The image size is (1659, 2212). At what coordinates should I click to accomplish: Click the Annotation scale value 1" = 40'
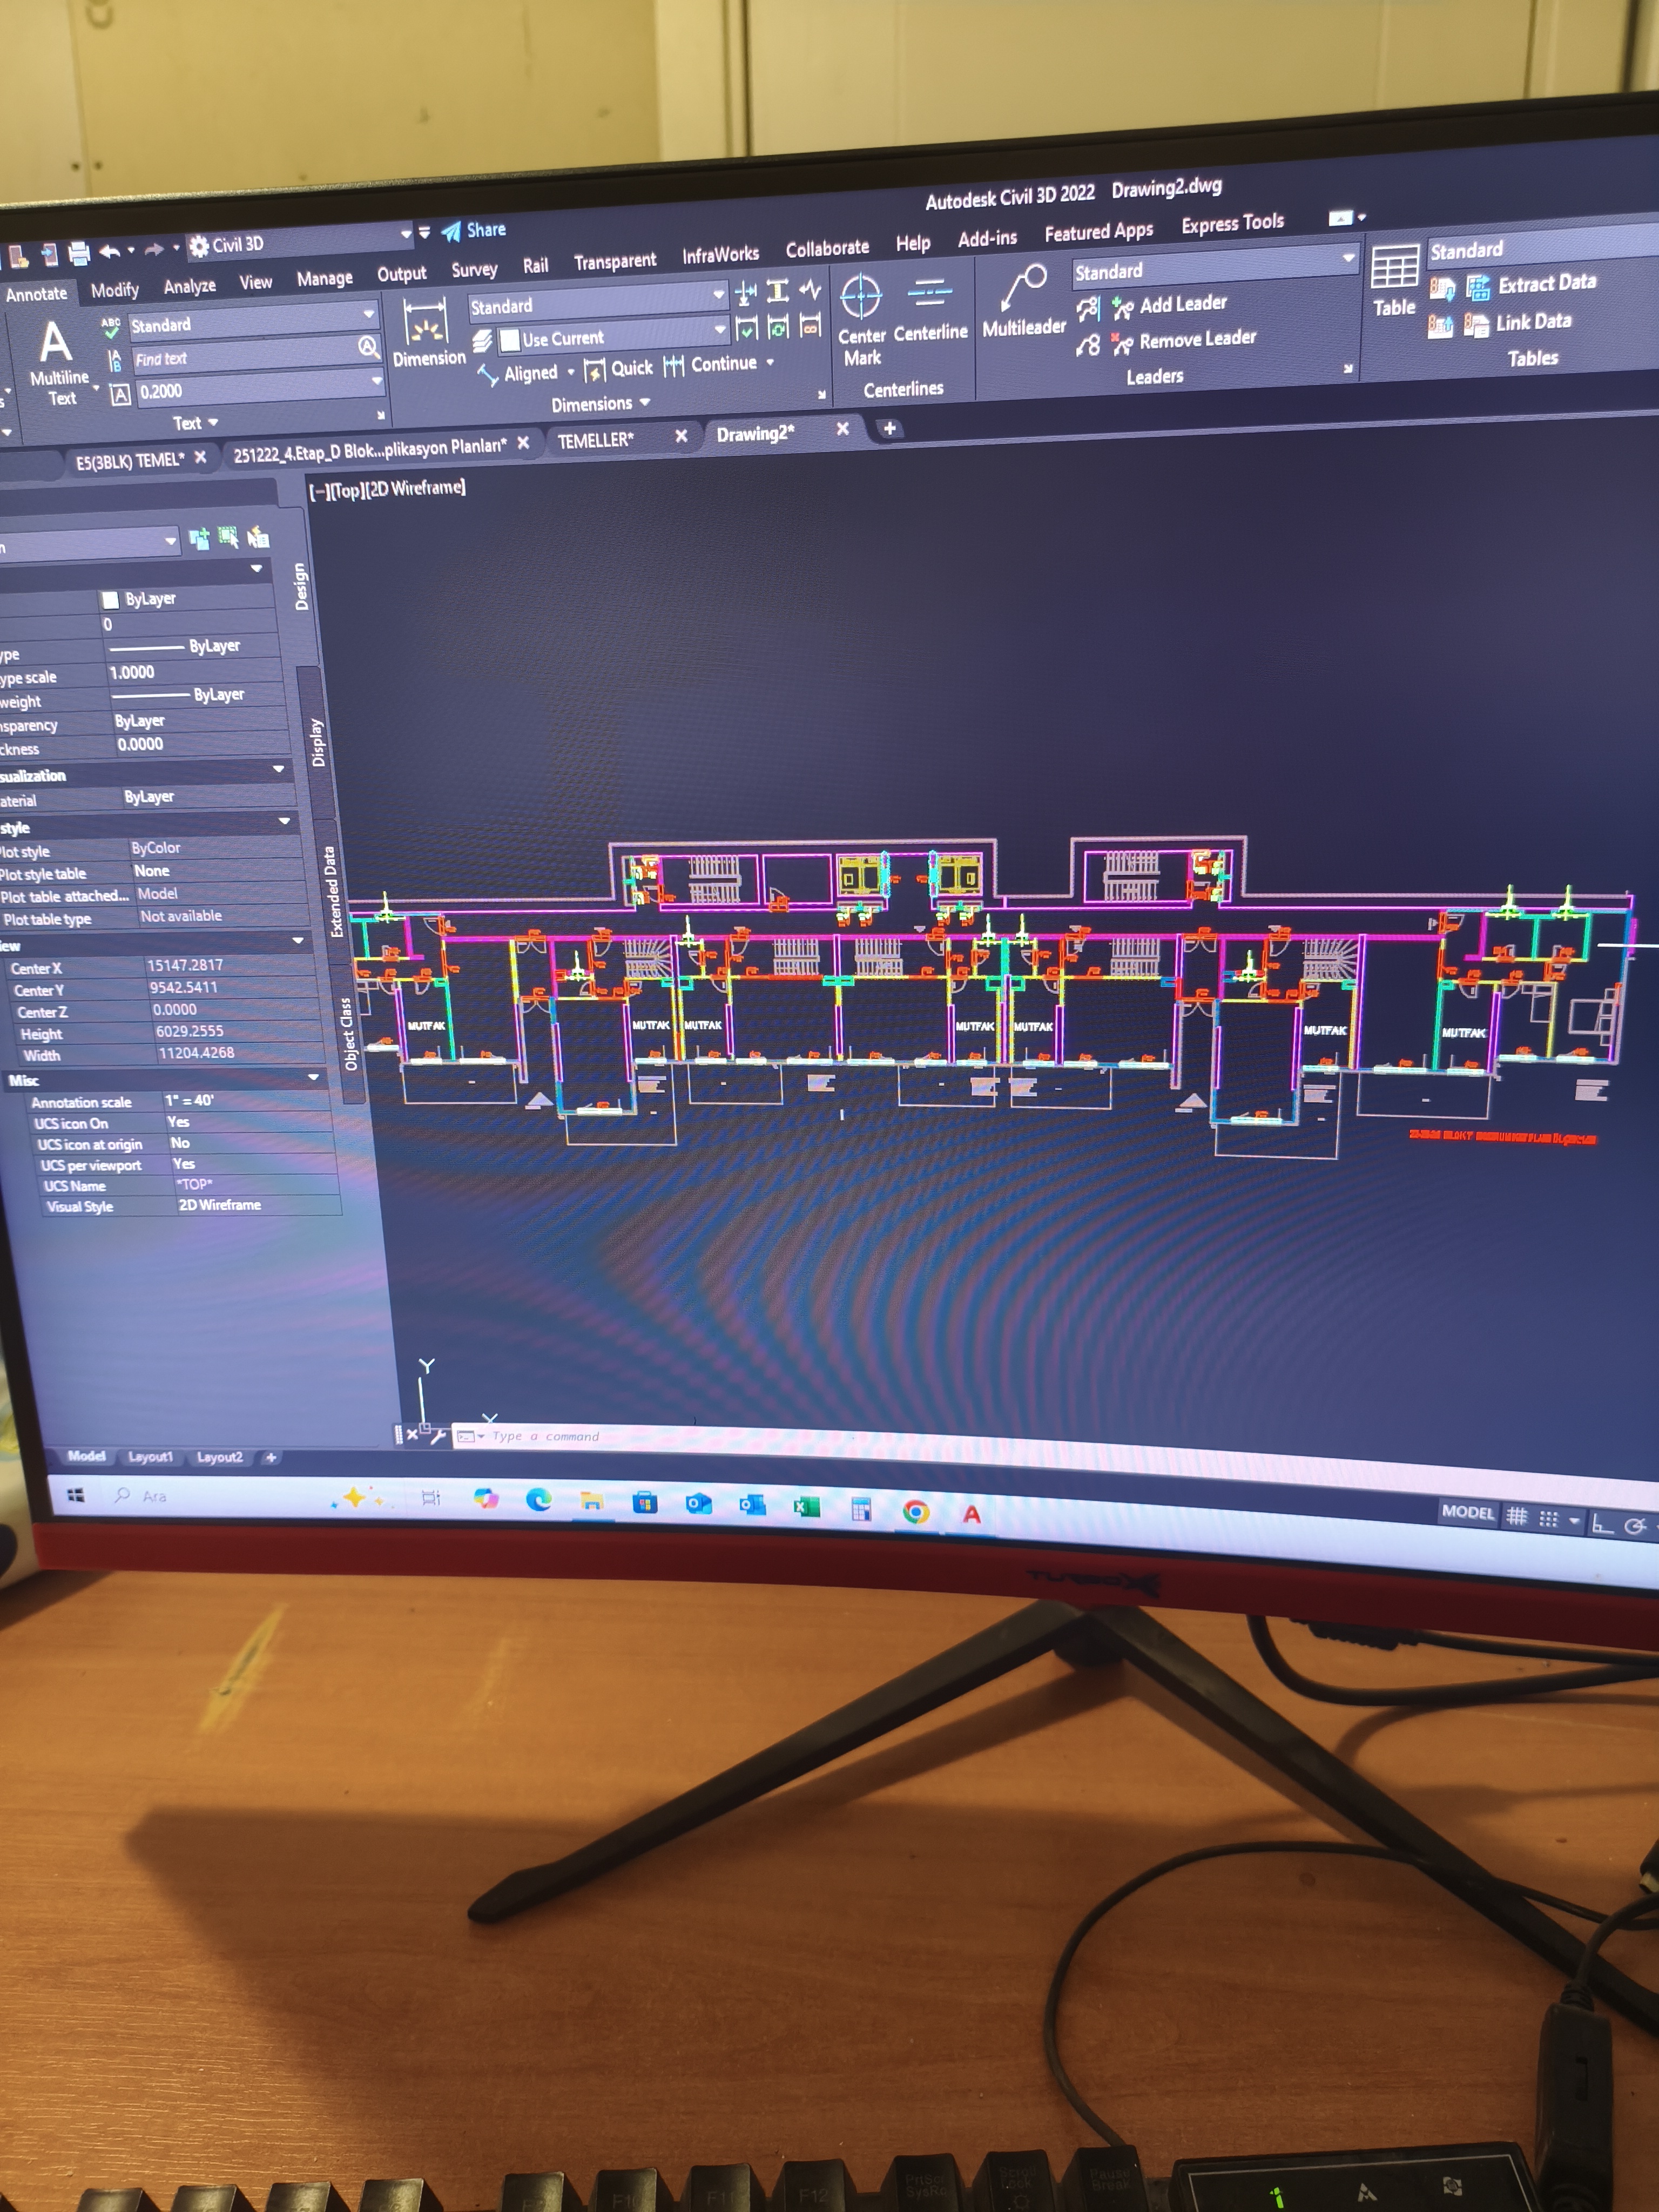(x=190, y=1100)
